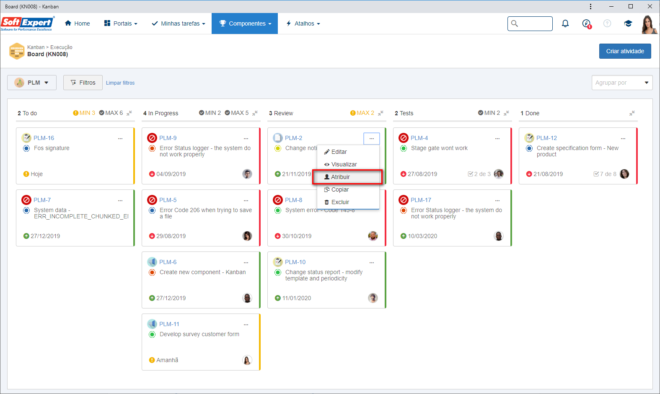Open the more options on PLM-6 card
This screenshot has height=394, width=660.
[246, 262]
